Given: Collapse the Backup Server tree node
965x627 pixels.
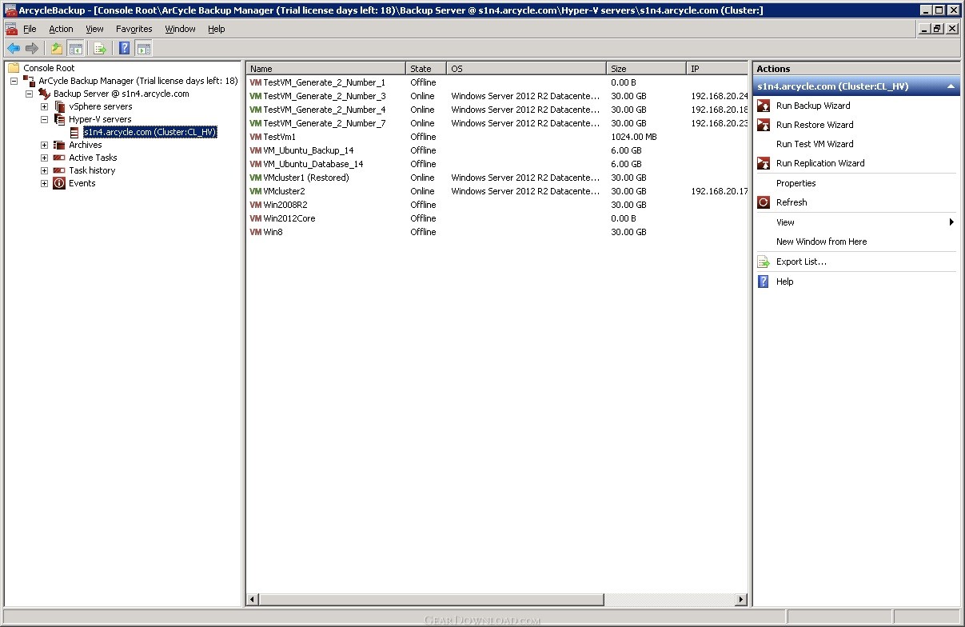Looking at the screenshot, I should [29, 94].
